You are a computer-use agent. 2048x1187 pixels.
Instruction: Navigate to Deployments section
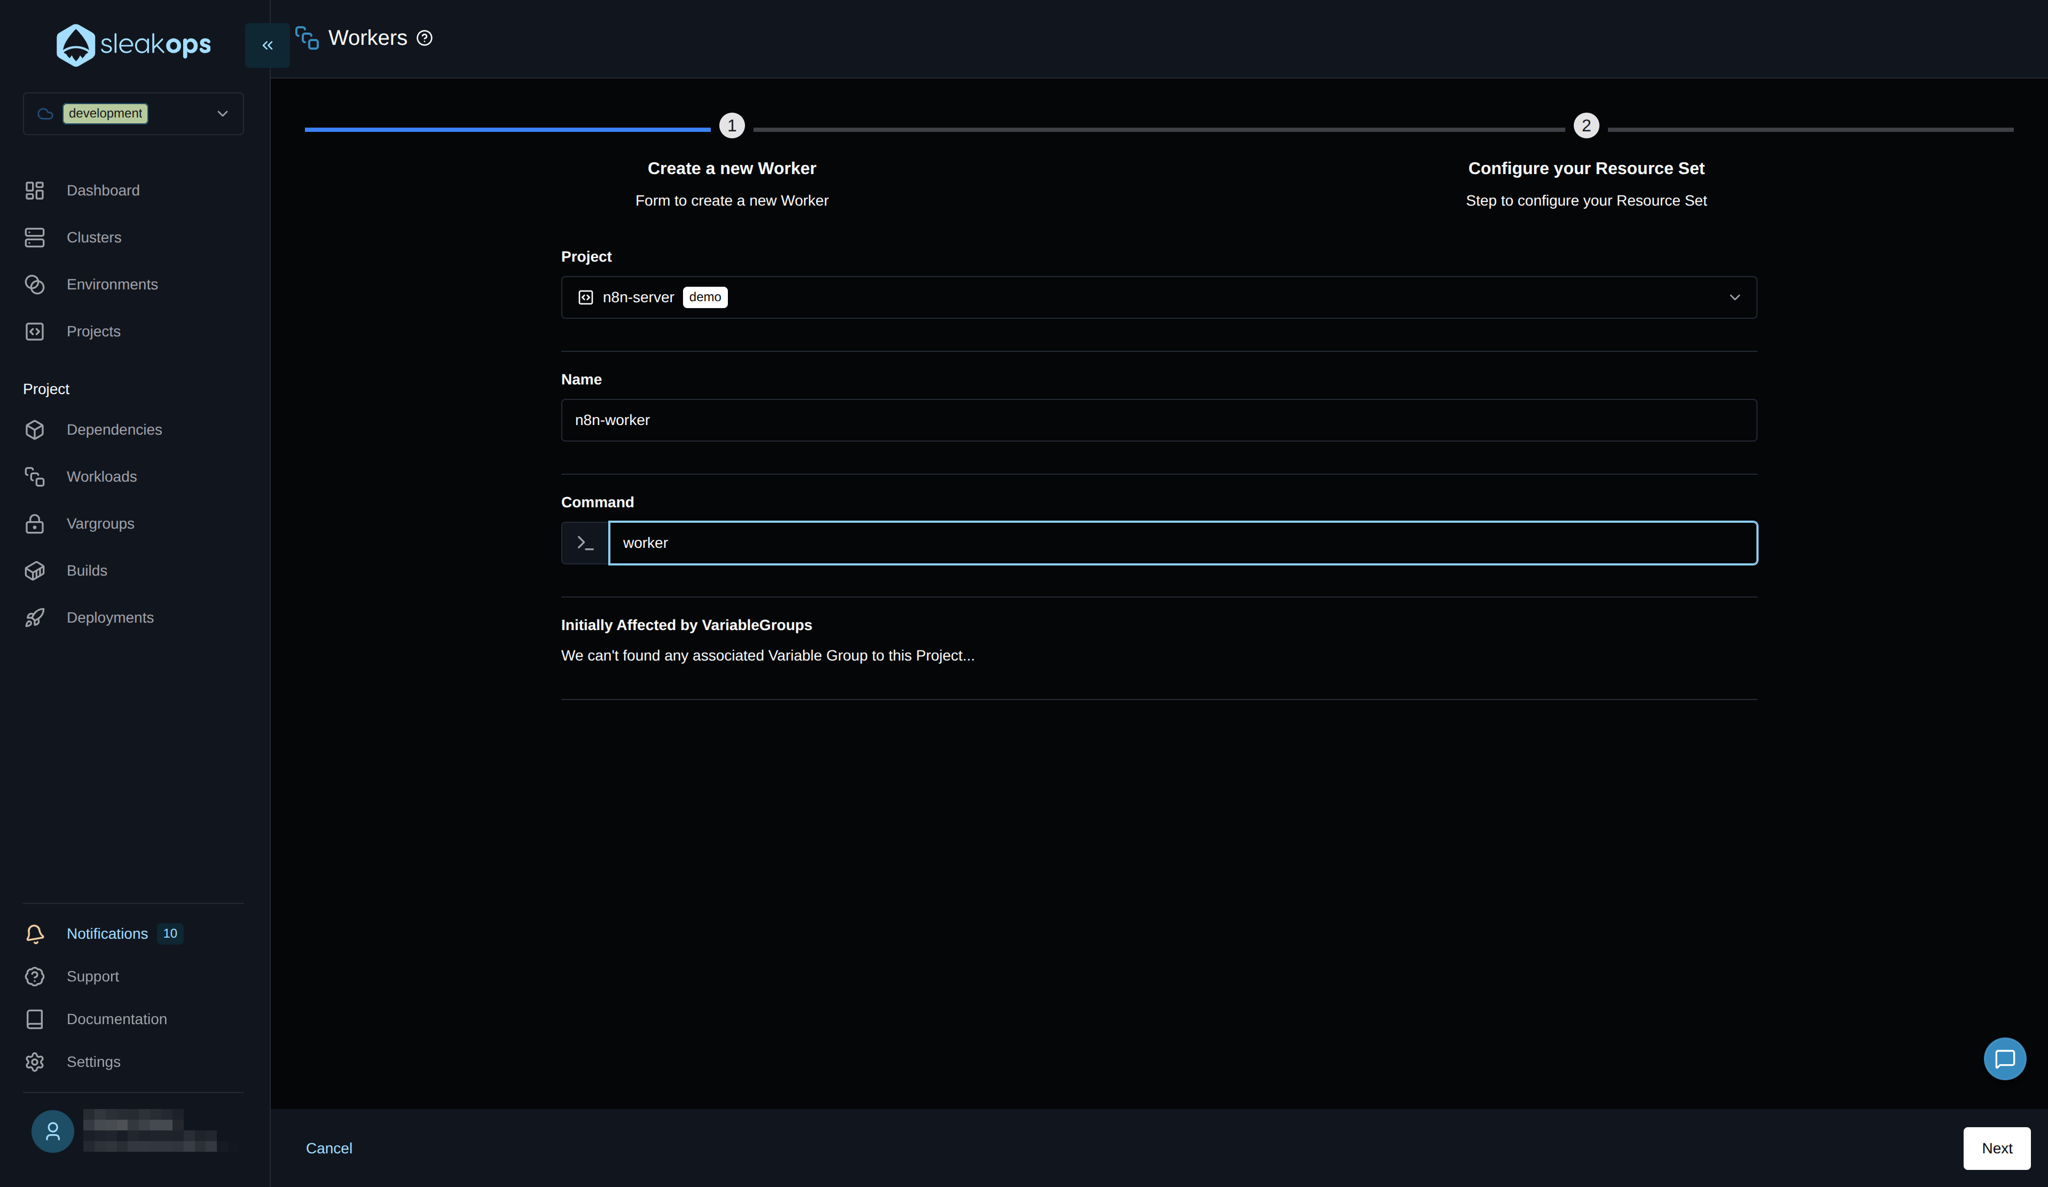pos(109,617)
